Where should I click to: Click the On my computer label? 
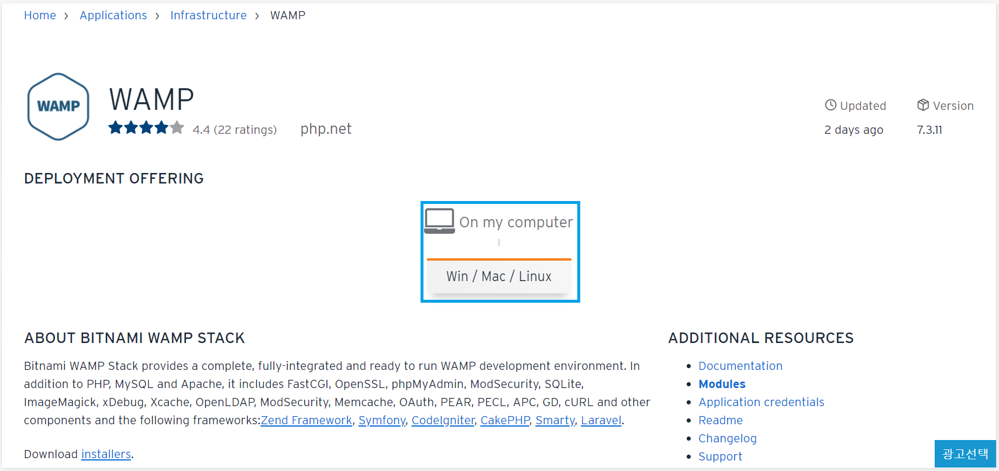516,222
